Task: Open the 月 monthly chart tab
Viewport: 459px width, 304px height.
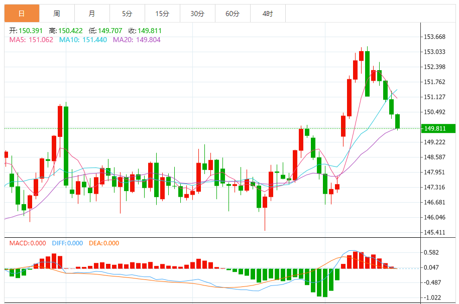Action: click(x=91, y=14)
